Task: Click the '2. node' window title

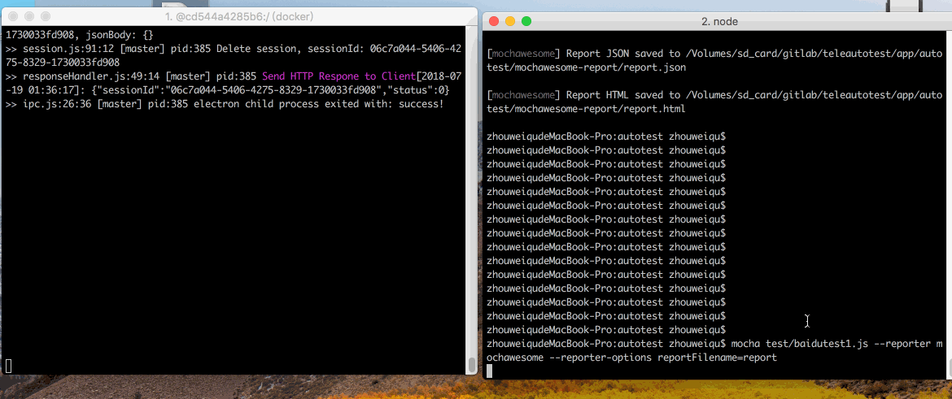Action: [x=719, y=22]
